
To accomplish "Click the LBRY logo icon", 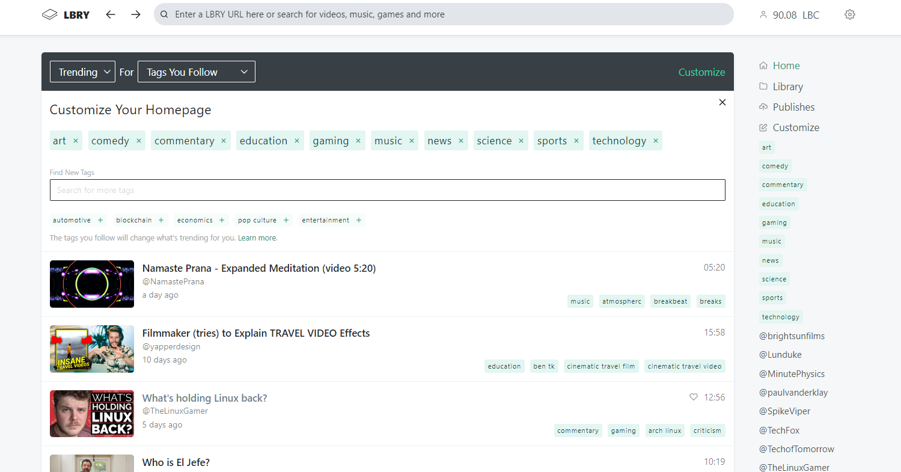I will [50, 14].
